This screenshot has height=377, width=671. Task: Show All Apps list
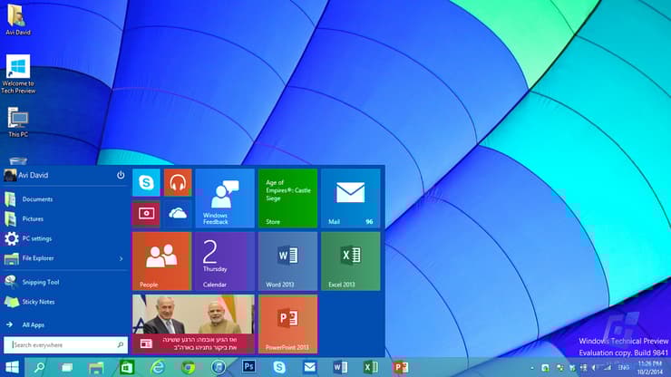[65, 324]
